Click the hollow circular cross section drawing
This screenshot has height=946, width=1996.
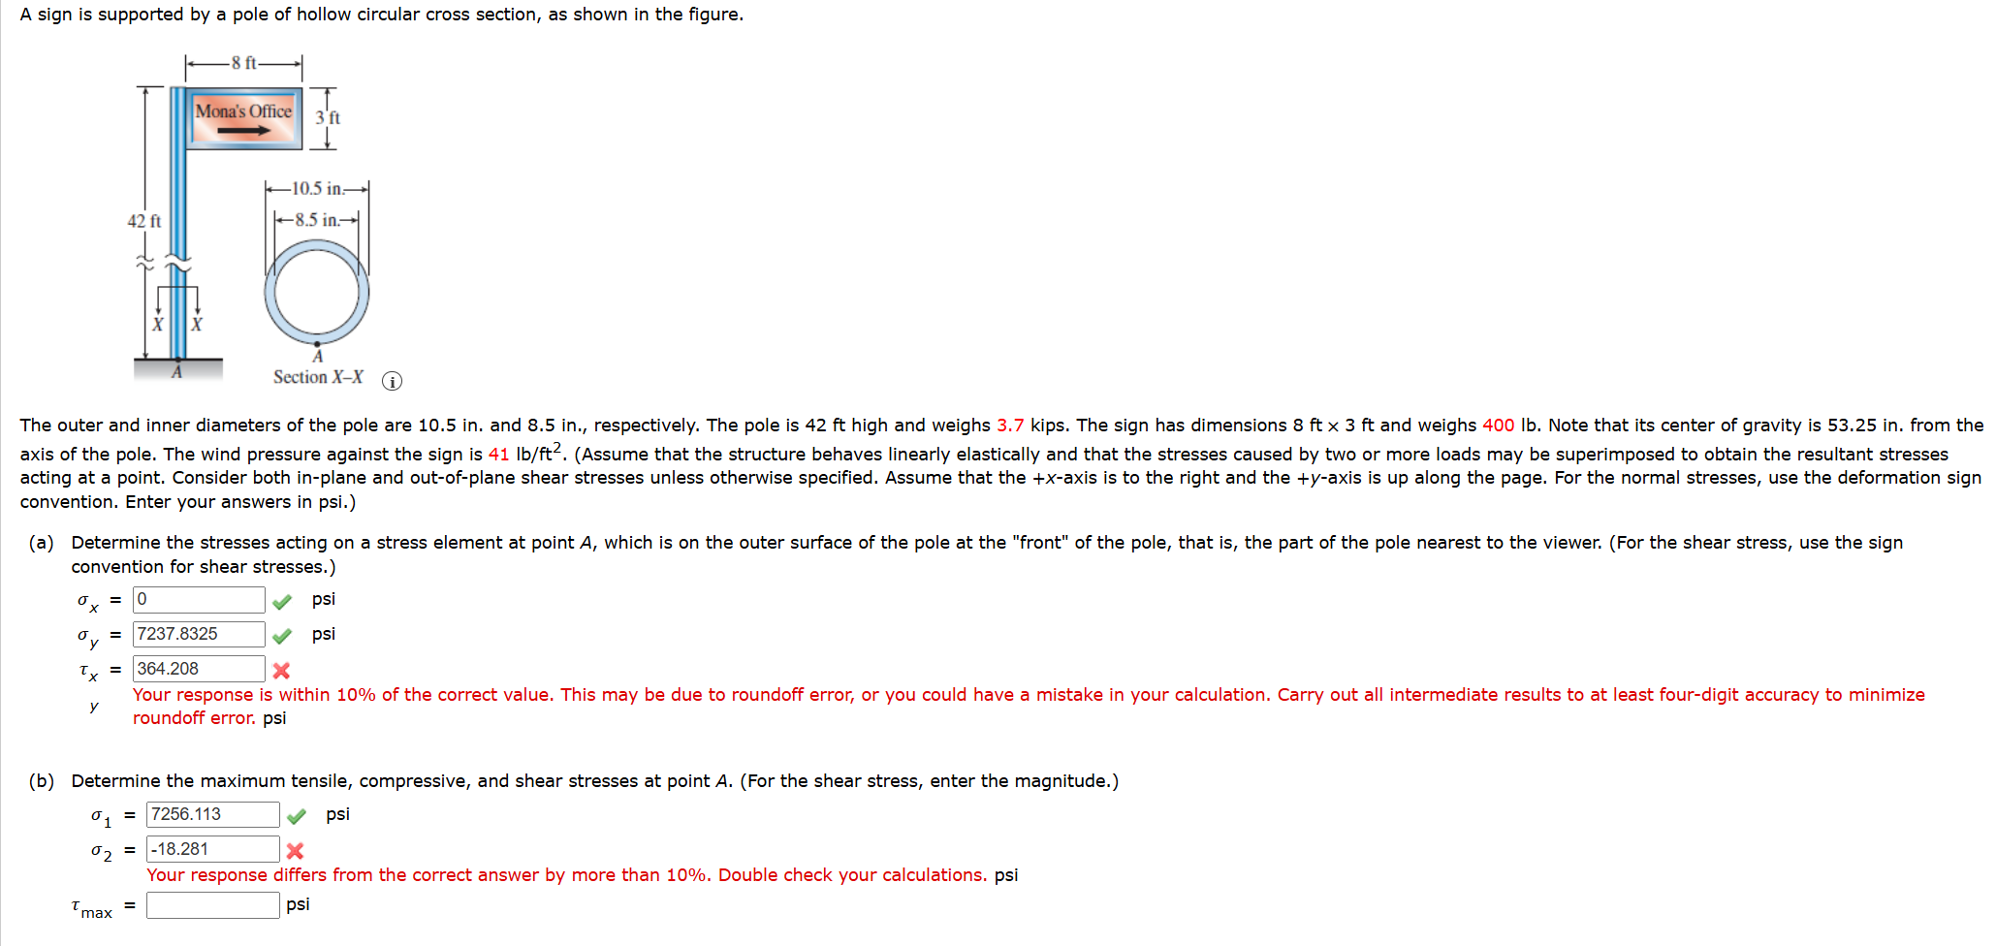click(317, 293)
